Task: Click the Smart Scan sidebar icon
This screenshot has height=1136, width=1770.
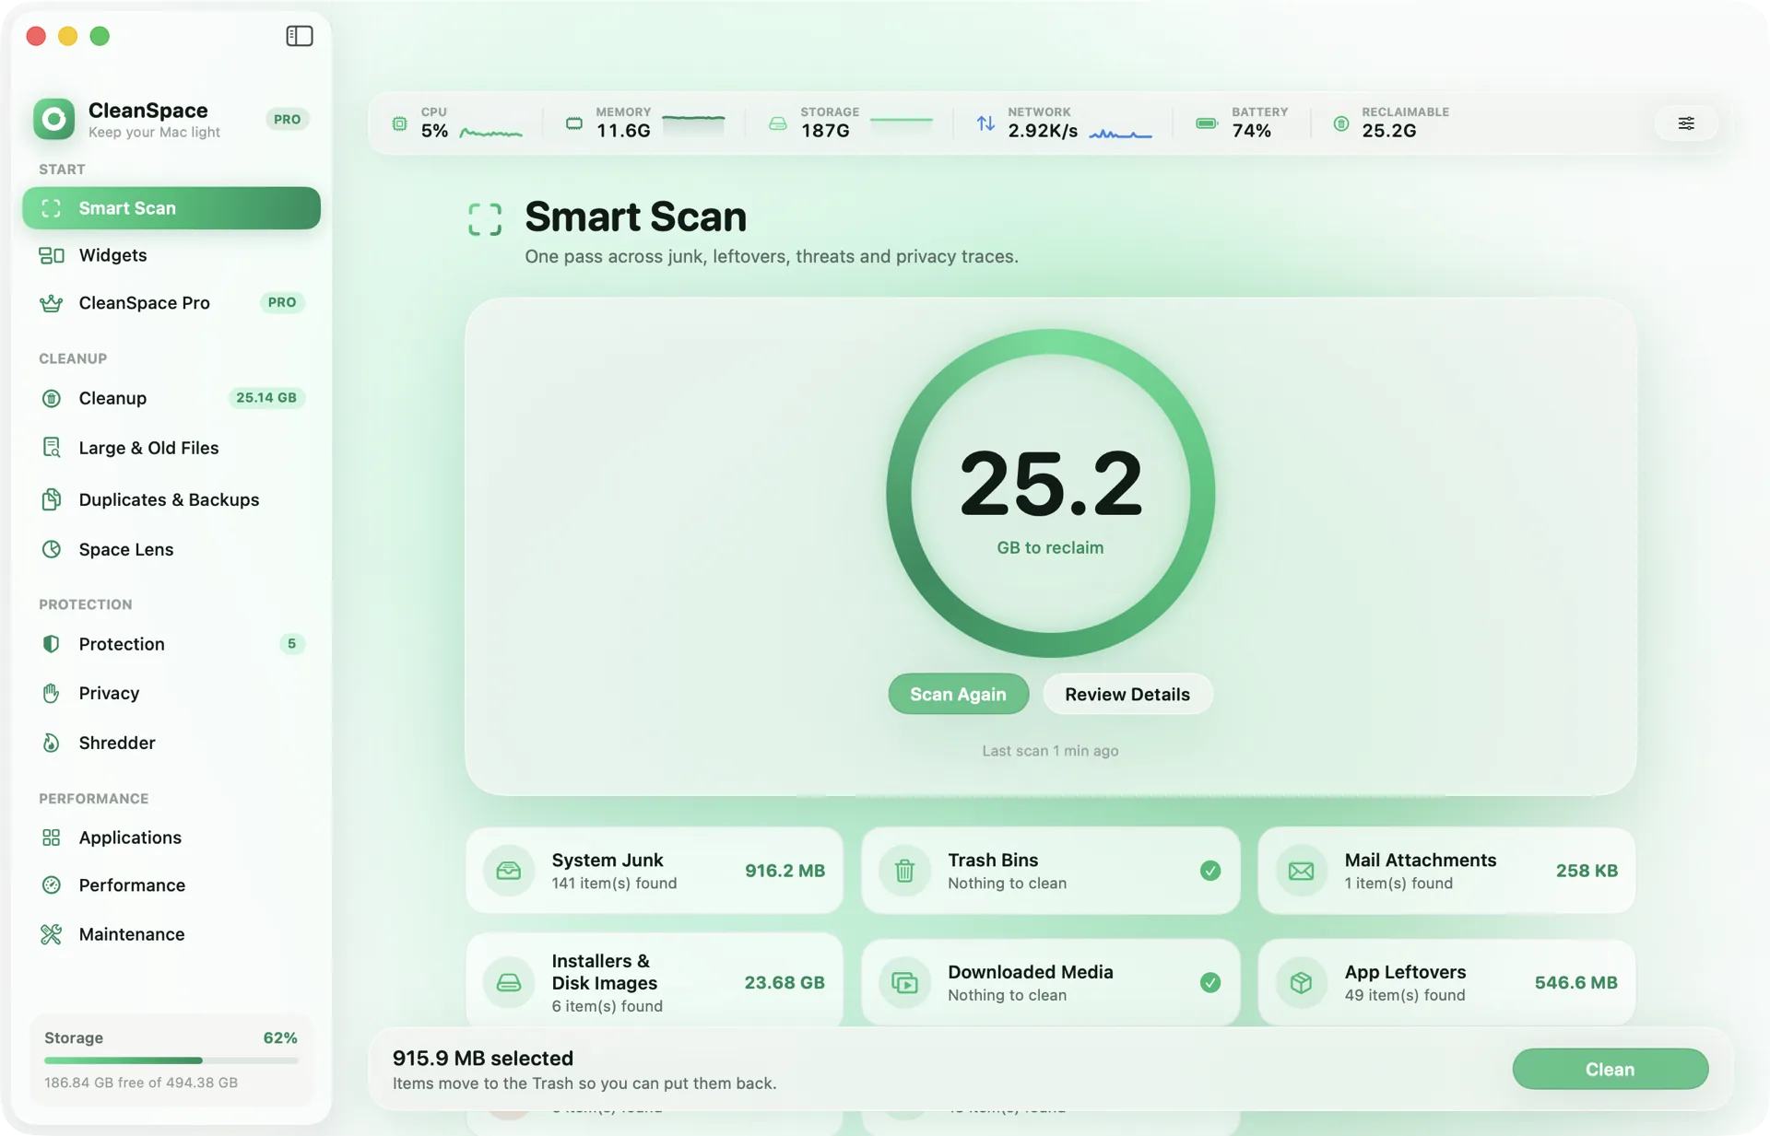Action: point(52,208)
